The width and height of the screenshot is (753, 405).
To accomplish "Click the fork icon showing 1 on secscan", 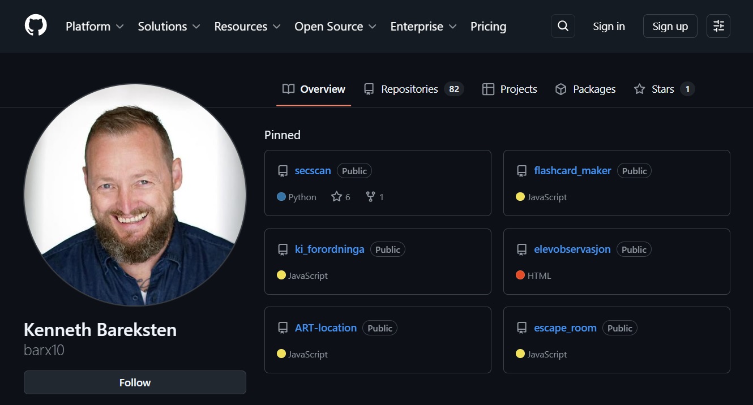I will click(369, 196).
